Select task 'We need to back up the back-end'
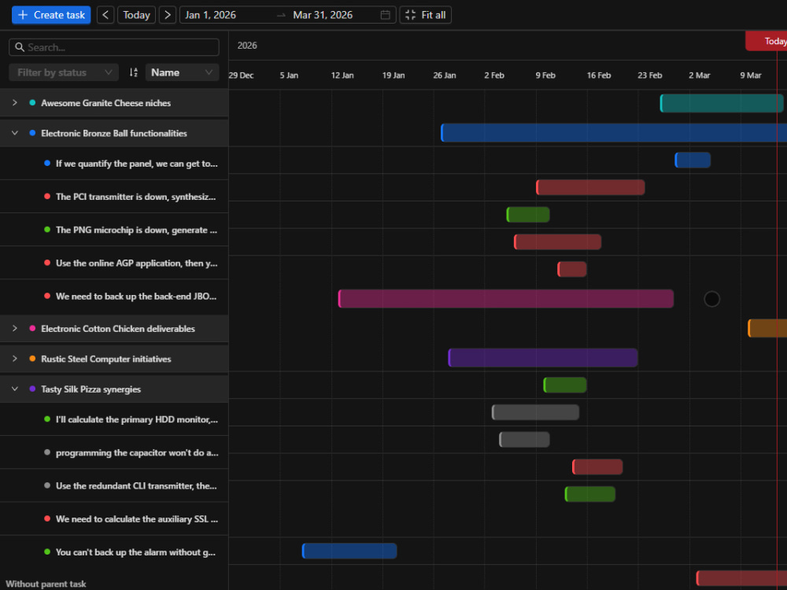Screen dimensions: 787x590 pyautogui.click(x=114, y=297)
